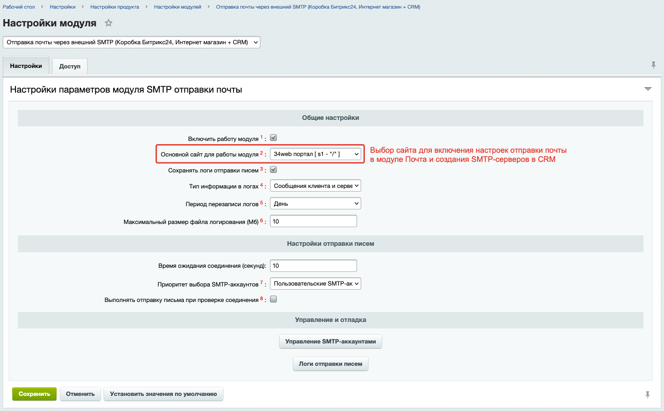Image resolution: width=664 pixels, height=411 pixels.
Task: Click 'Время ожидания соединения (секунд)' label
Action: click(x=213, y=265)
